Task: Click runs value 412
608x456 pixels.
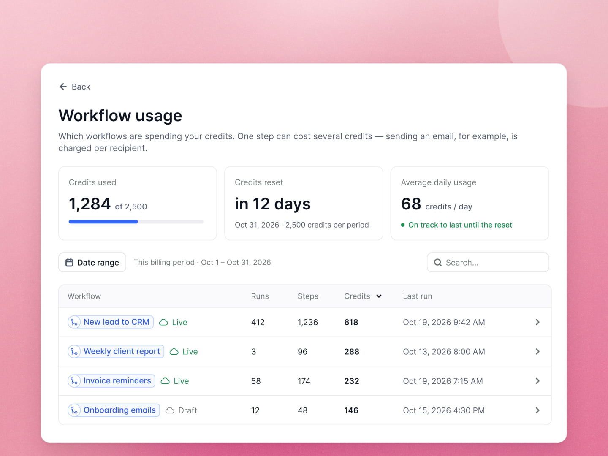Action: pos(258,322)
